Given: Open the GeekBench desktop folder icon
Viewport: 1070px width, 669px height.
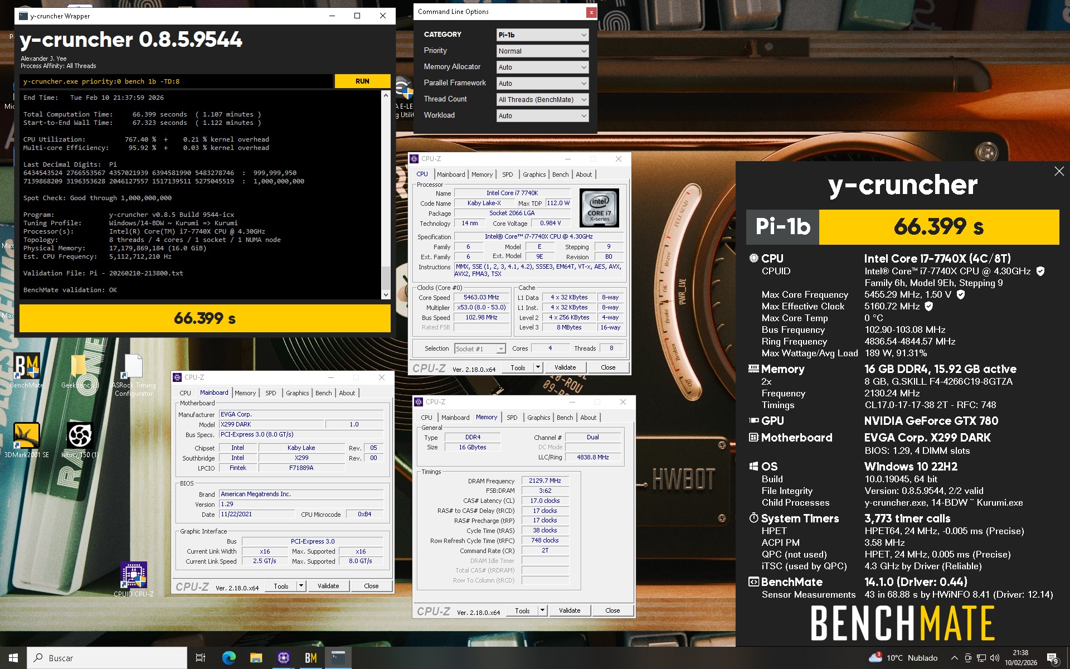Looking at the screenshot, I should pos(80,367).
